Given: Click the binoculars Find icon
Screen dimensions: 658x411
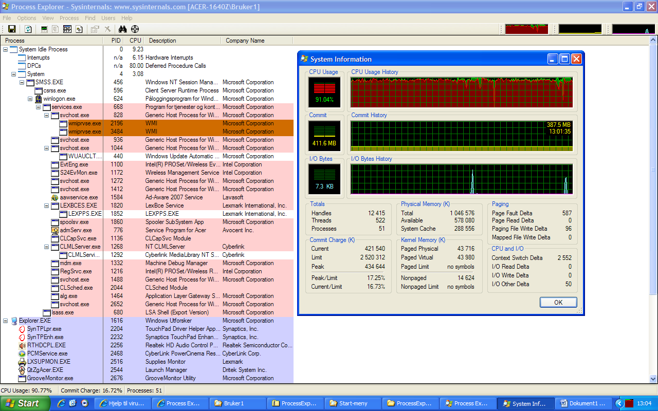Looking at the screenshot, I should (123, 29).
